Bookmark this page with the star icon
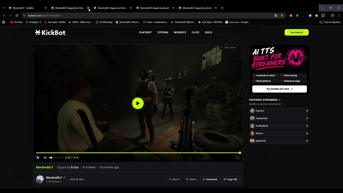The height and width of the screenshot is (193, 343). 282,16
